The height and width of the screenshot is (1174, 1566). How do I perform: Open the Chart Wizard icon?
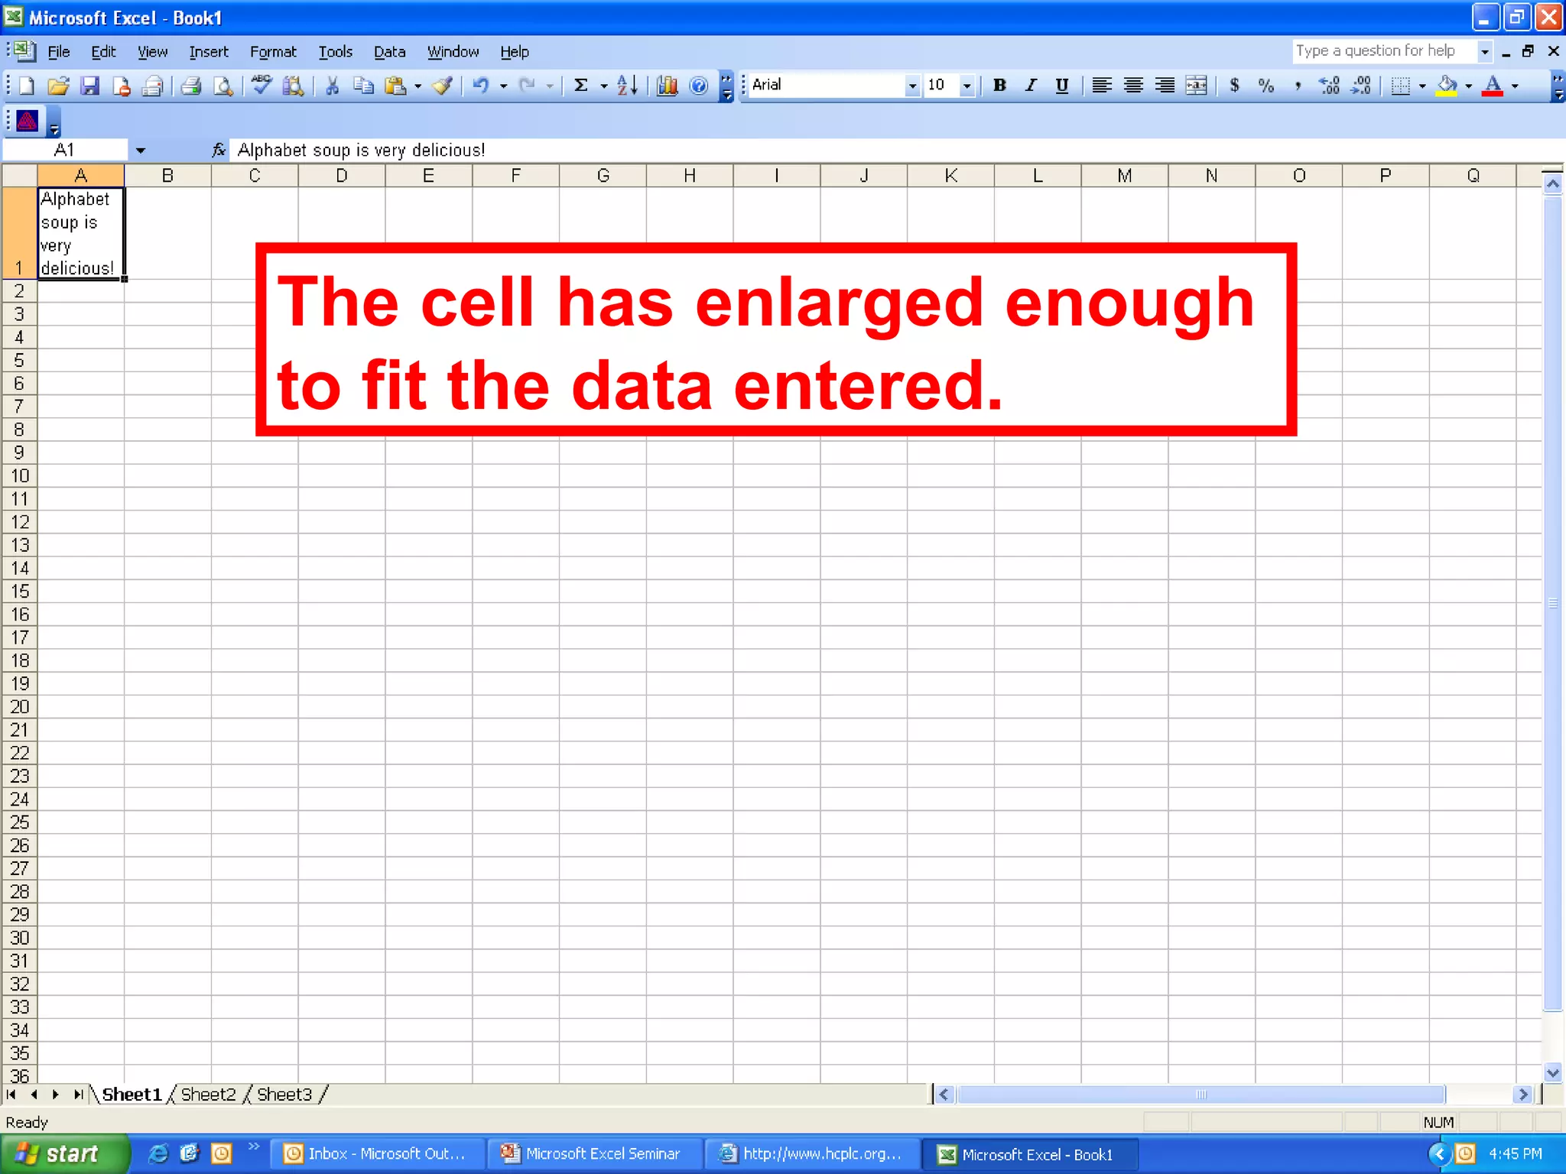(668, 86)
